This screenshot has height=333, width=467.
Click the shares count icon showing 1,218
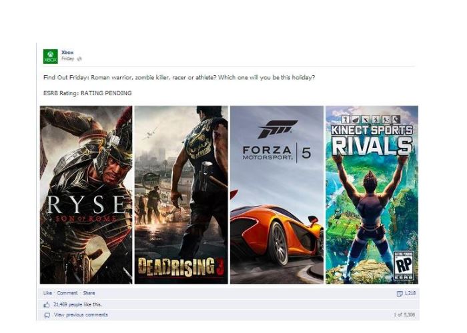click(x=400, y=294)
